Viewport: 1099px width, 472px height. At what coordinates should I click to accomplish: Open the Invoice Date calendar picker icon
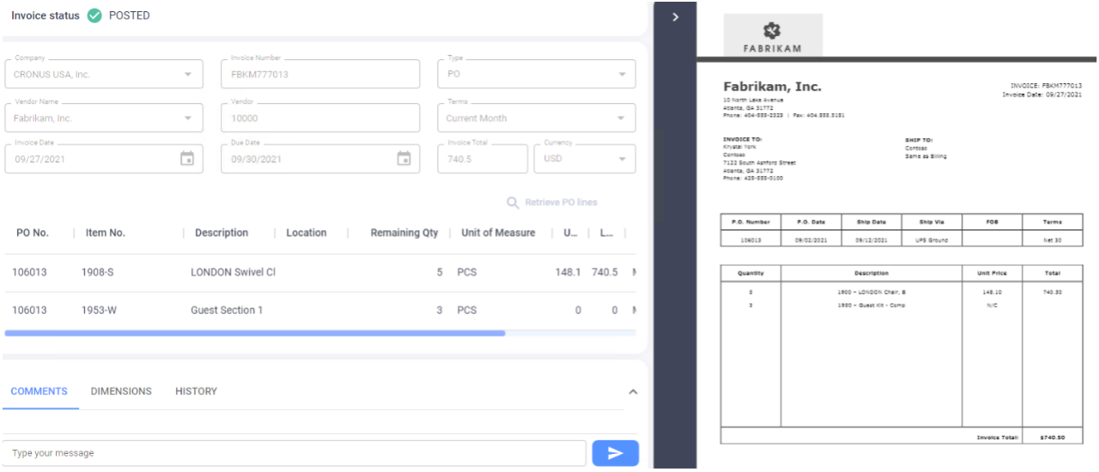187,159
